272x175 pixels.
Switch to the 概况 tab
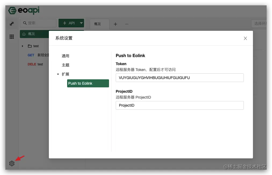point(99,24)
